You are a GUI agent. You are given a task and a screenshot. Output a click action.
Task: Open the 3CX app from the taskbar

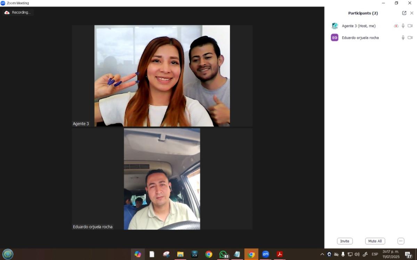pyautogui.click(x=195, y=254)
